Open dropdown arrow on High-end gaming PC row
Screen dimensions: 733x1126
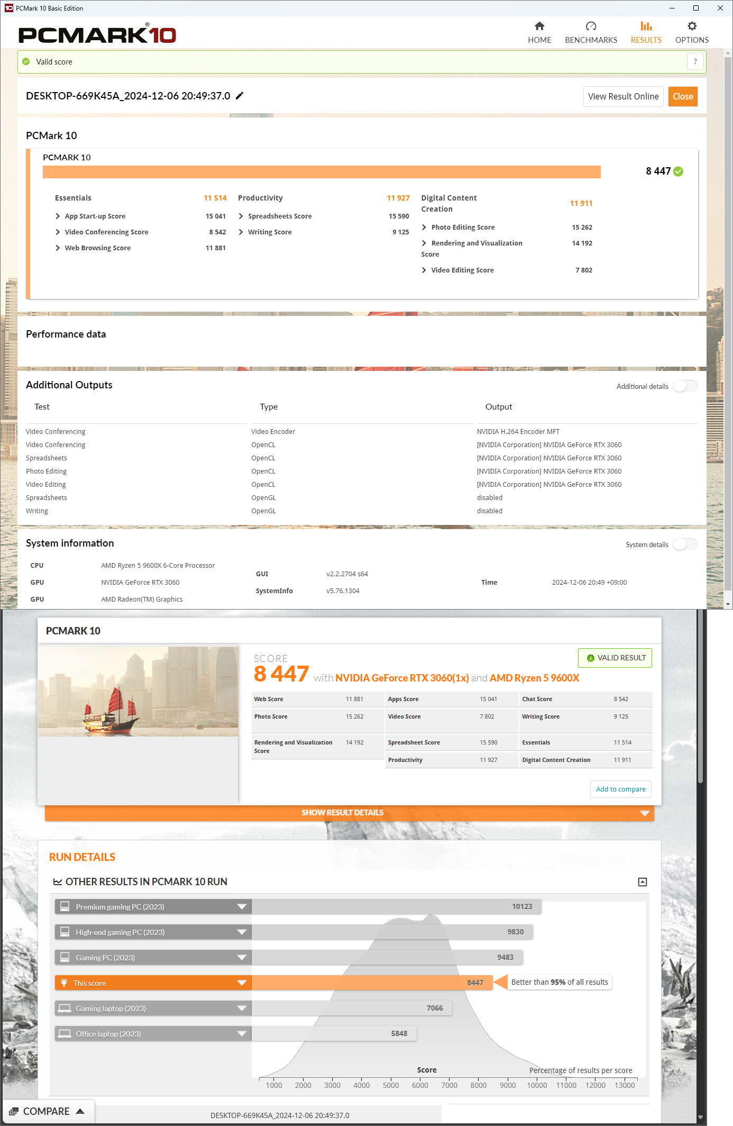pos(242,932)
